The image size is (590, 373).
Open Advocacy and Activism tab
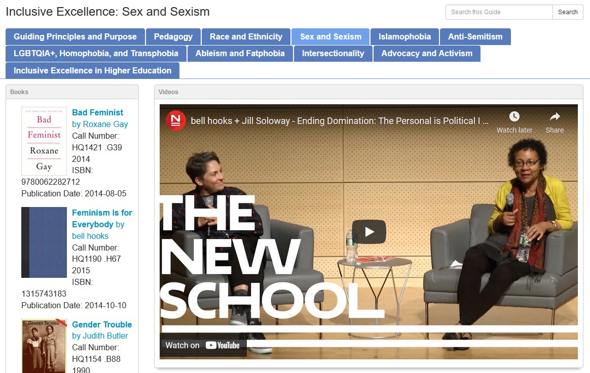point(427,53)
